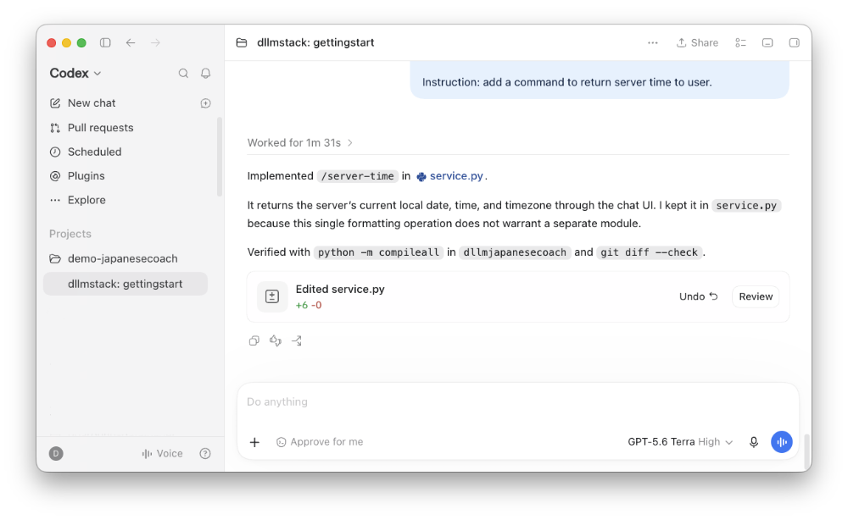Screen dimensions: 848x520
Task: Click the diff icon for Edited service.py
Action: (x=272, y=296)
